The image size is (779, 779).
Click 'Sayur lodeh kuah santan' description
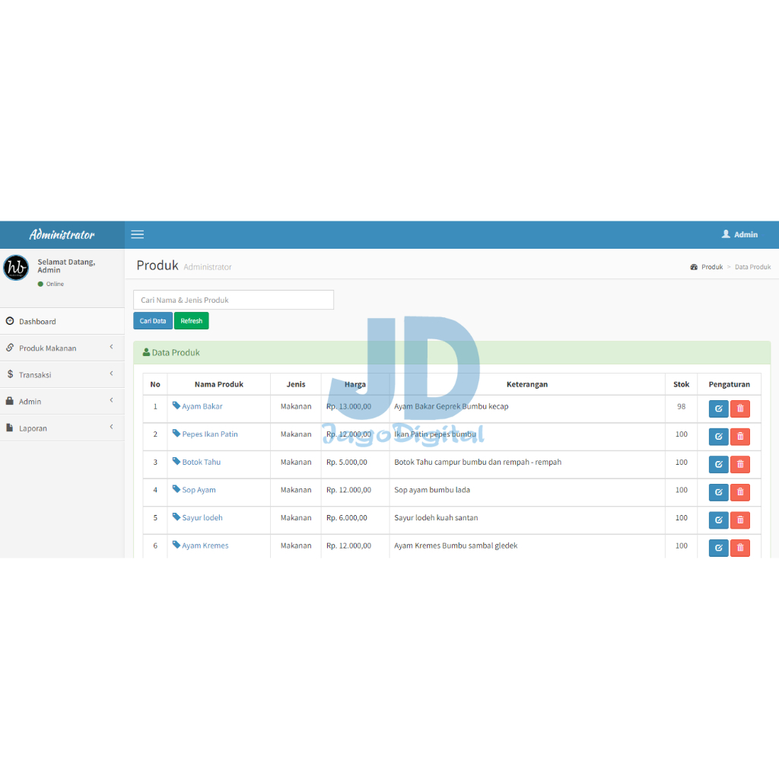pos(436,517)
